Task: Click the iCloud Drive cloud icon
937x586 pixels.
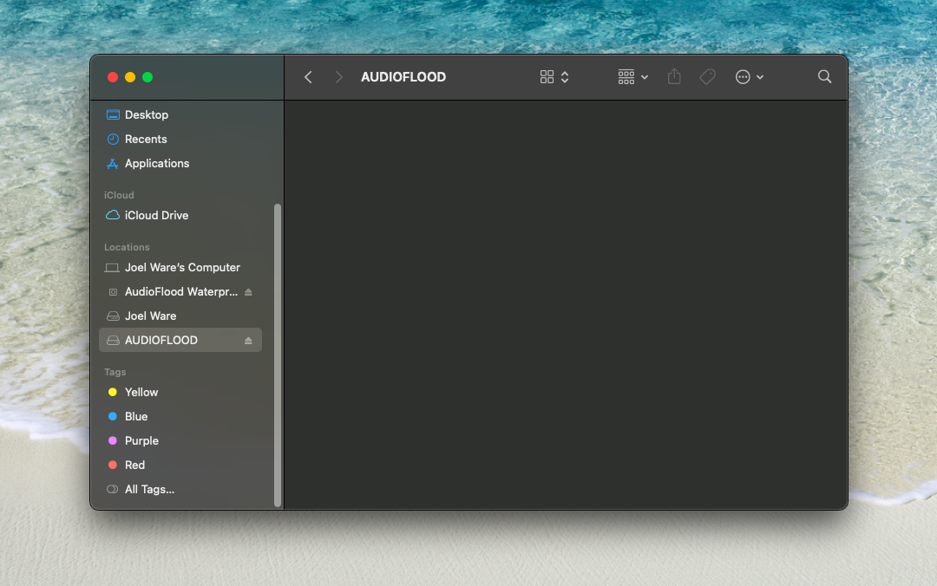Action: 112,215
